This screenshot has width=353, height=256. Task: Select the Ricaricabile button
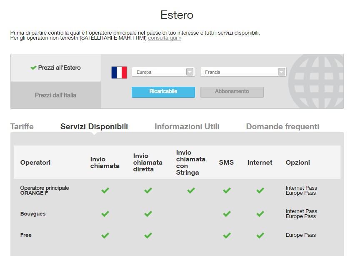click(163, 92)
